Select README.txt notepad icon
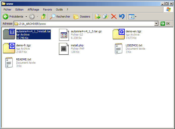The width and height of the screenshot is (175, 129). 9,63
